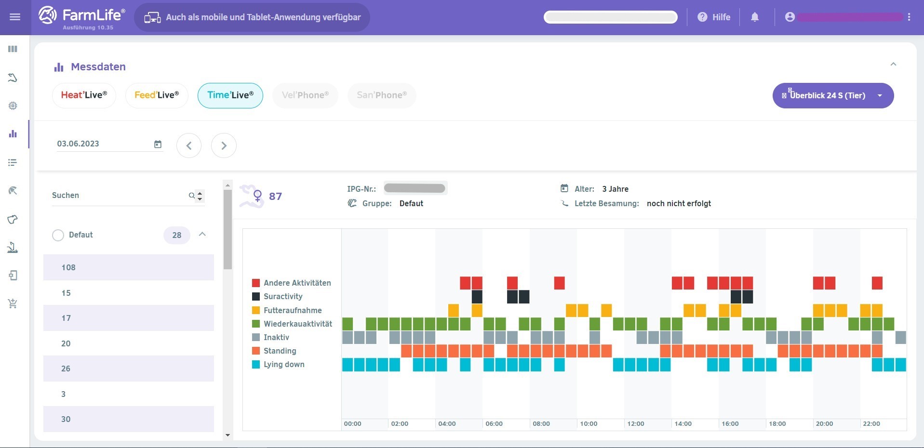Click the notification bell icon

[755, 17]
